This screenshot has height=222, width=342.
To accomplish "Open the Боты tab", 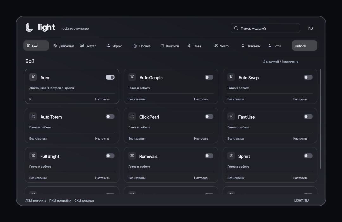I will pyautogui.click(x=275, y=46).
